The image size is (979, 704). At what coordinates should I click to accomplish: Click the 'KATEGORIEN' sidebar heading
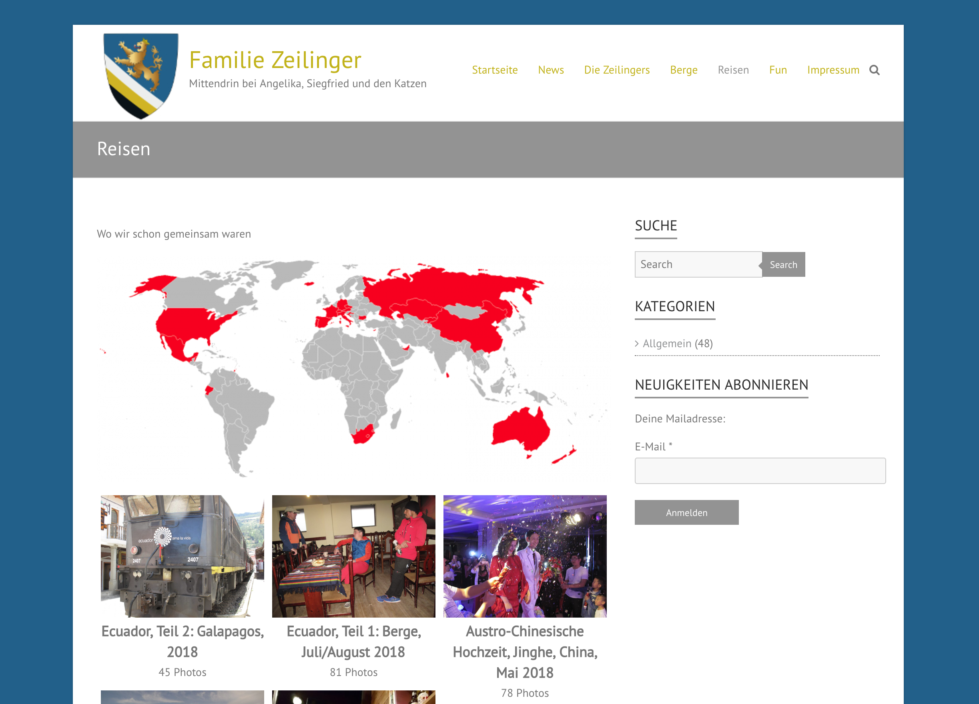pyautogui.click(x=675, y=307)
